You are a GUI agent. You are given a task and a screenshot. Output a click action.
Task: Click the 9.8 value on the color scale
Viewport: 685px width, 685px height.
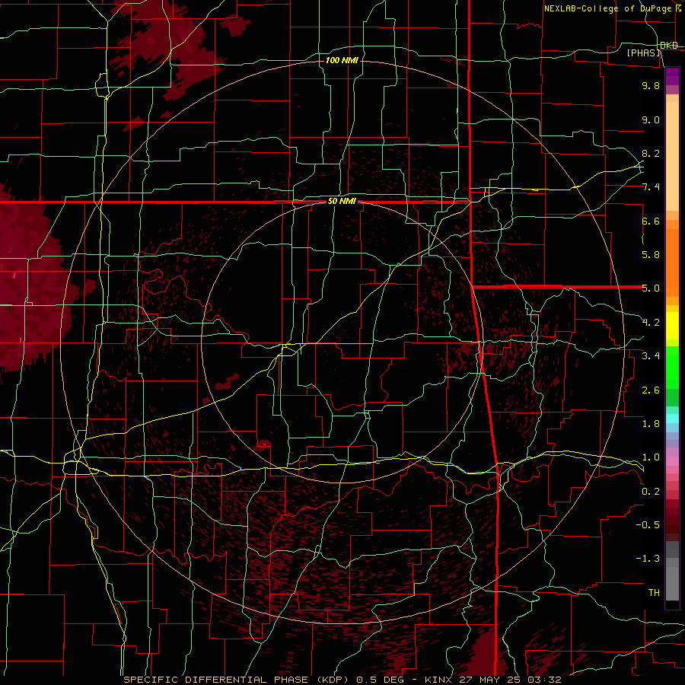(651, 85)
